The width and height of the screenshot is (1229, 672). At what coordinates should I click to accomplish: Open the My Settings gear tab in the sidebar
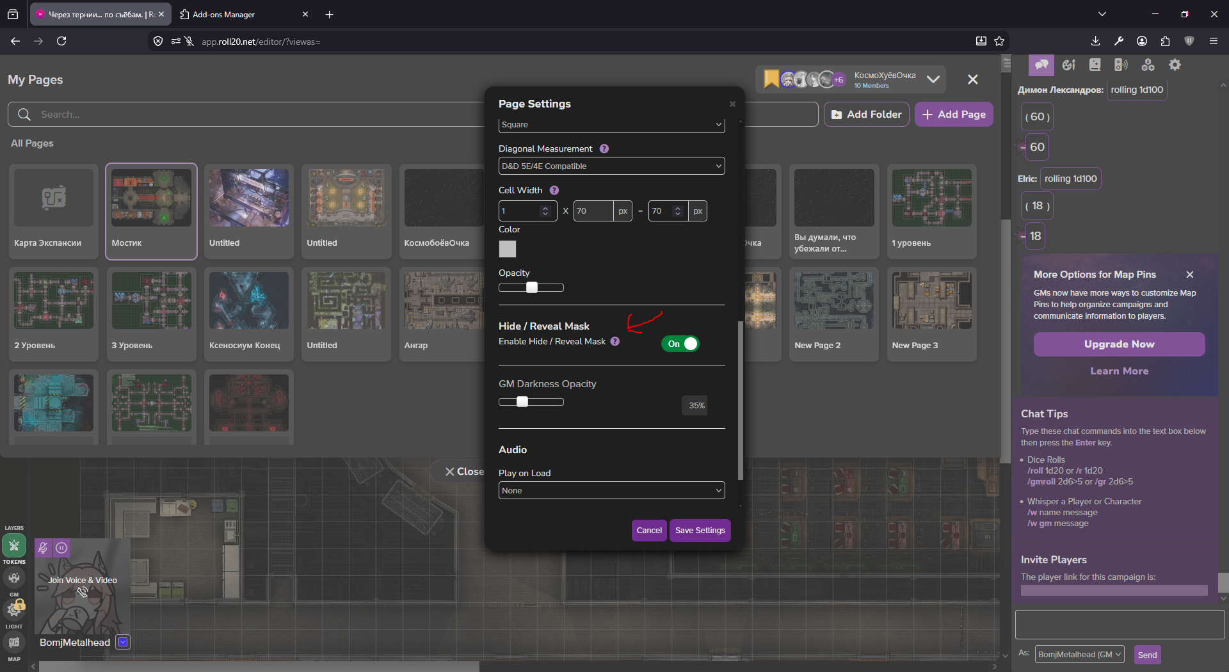[1175, 65]
